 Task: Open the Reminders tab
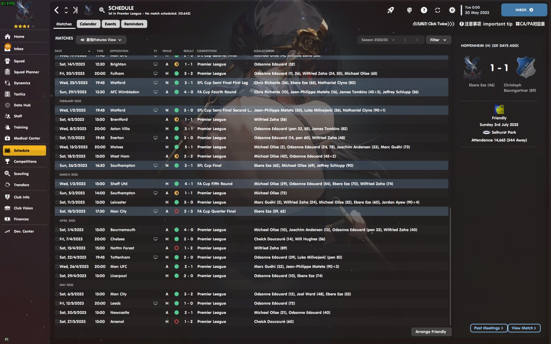[134, 24]
